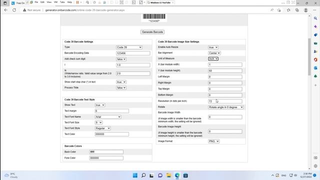Open Edge Settings and more ellipsis
This screenshot has width=320, height=180.
[x=314, y=10]
